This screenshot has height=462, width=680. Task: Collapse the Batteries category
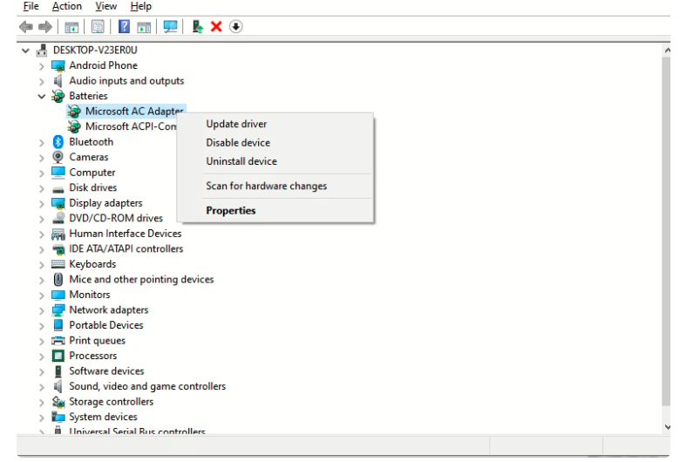pyautogui.click(x=42, y=96)
